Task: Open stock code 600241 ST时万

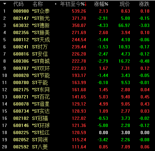Action: click(21, 47)
